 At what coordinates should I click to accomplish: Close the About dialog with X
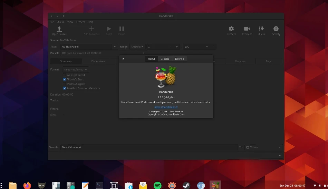pyautogui.click(x=123, y=59)
